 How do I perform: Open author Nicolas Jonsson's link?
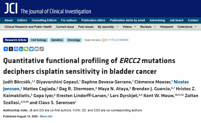[181, 82]
